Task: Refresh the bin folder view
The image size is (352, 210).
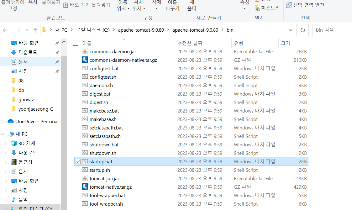Action: 302,30
